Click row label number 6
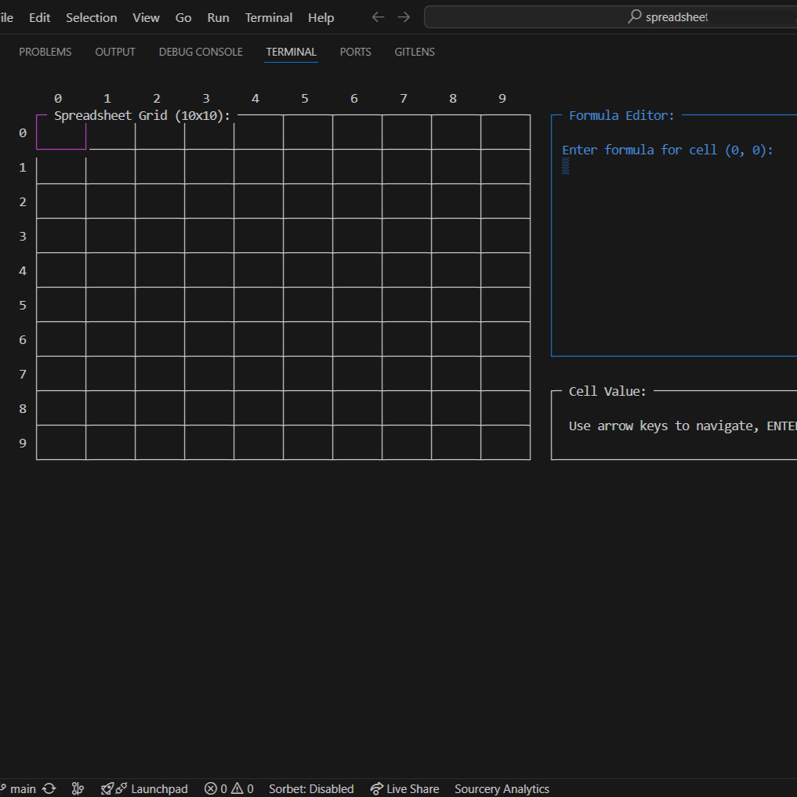Image resolution: width=797 pixels, height=797 pixels. (23, 339)
